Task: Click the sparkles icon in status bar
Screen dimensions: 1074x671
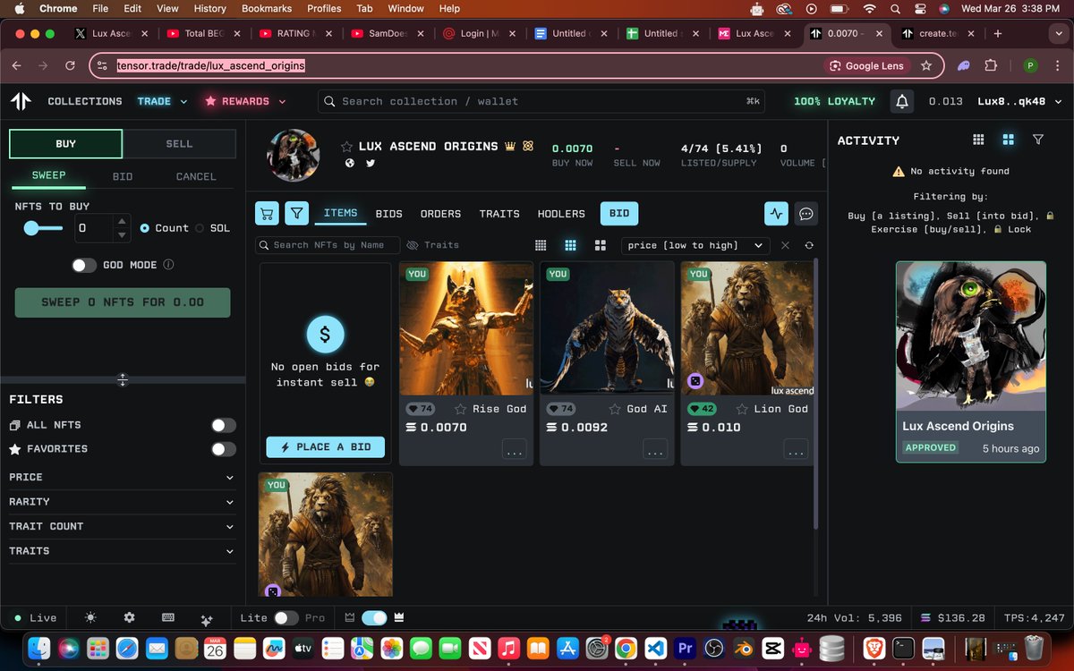Action: (206, 618)
